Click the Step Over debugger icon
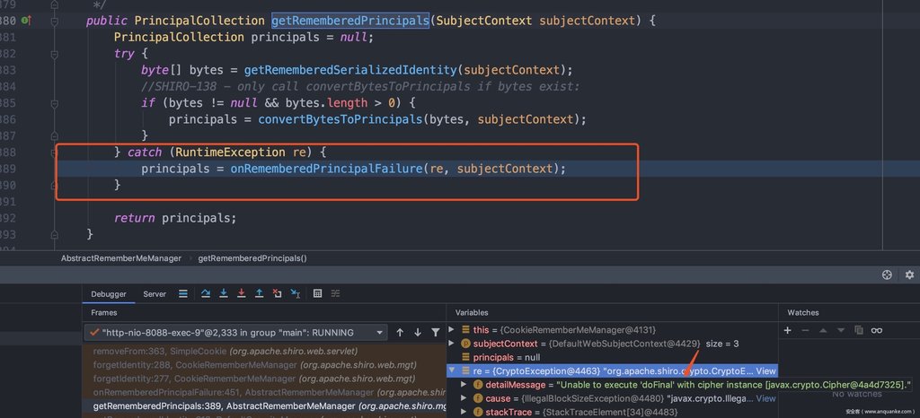The height and width of the screenshot is (418, 920). [x=206, y=293]
